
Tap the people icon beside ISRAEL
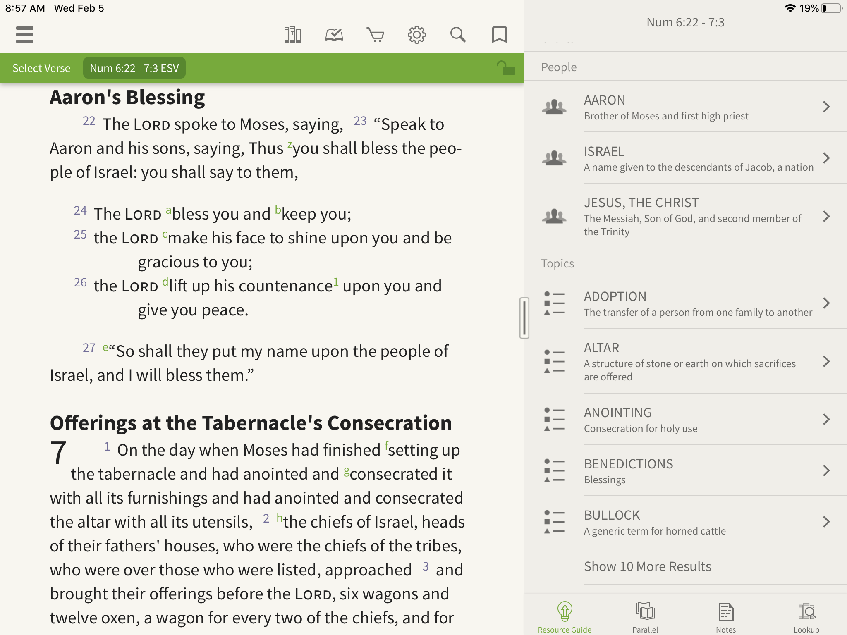[x=554, y=158]
